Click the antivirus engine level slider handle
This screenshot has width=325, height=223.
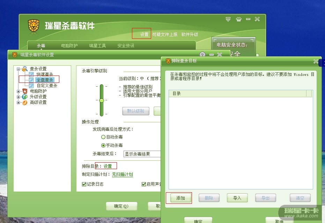coord(102,100)
